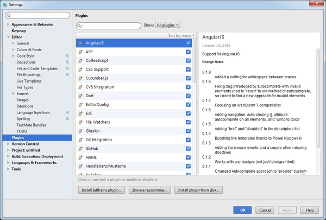The height and width of the screenshot is (220, 326).
Task: Click the search magnifier icon in plugins filter
Action: 80,26
